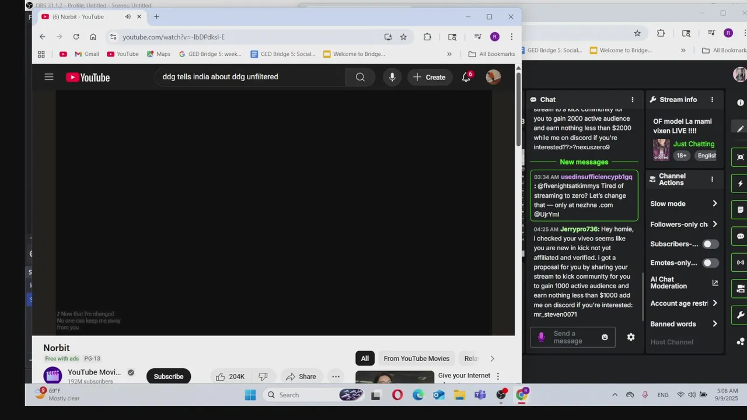Open the YouTube account avatar menu
Screen dimensions: 747x420
(494, 77)
